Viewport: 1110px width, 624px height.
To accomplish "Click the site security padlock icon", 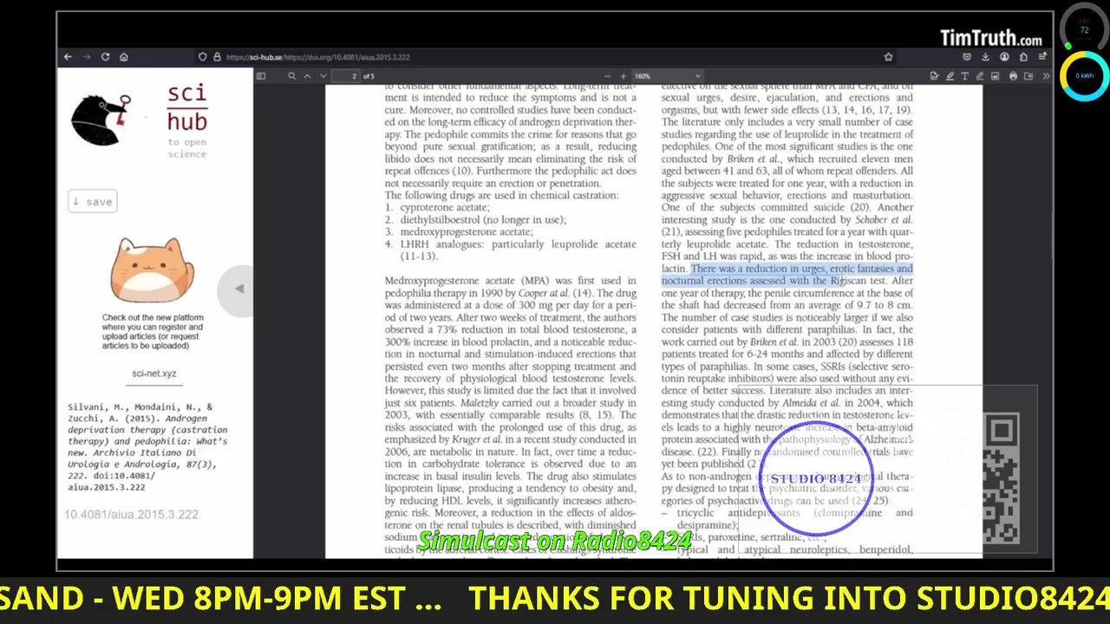I will tap(217, 57).
